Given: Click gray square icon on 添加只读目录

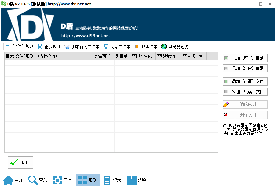Looking at the screenshot, I should coord(226,68).
